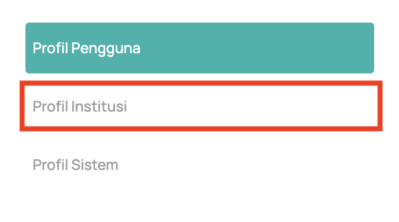This screenshot has width=399, height=222.
Task: Open the Profil Institusi menu item
Action: 201,106
